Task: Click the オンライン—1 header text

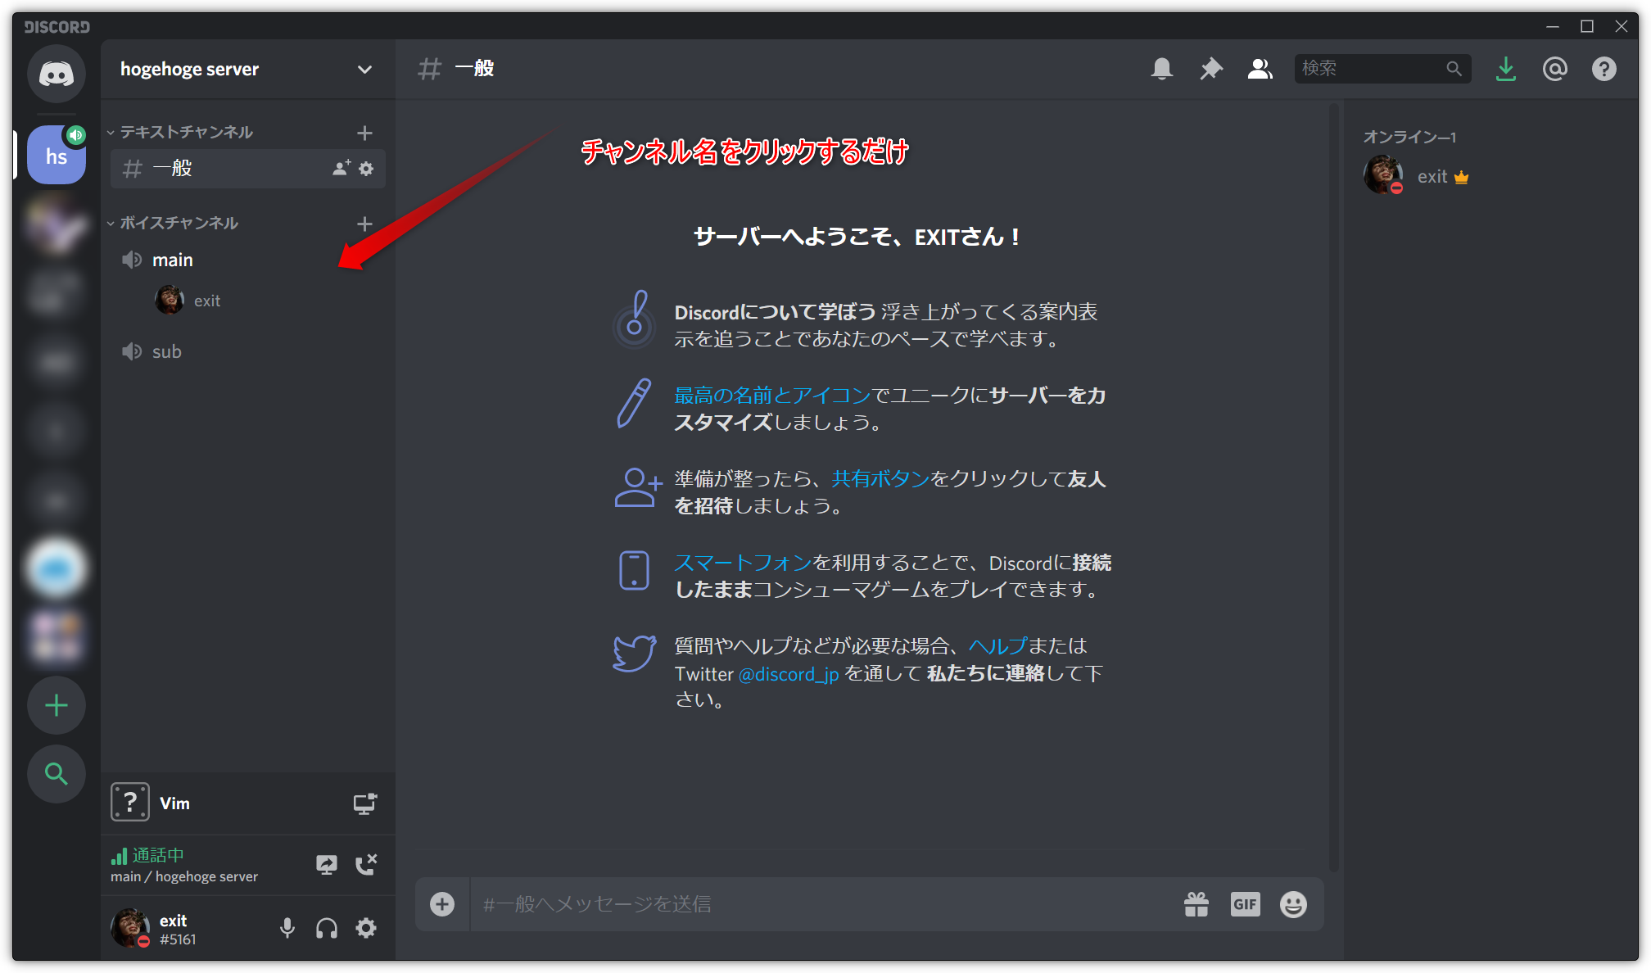Action: click(x=1409, y=137)
